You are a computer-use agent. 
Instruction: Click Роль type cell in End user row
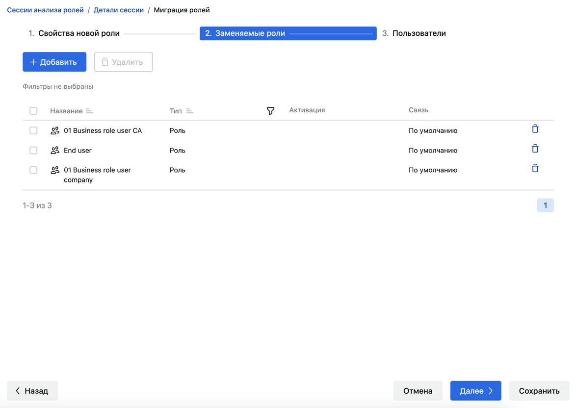click(178, 151)
